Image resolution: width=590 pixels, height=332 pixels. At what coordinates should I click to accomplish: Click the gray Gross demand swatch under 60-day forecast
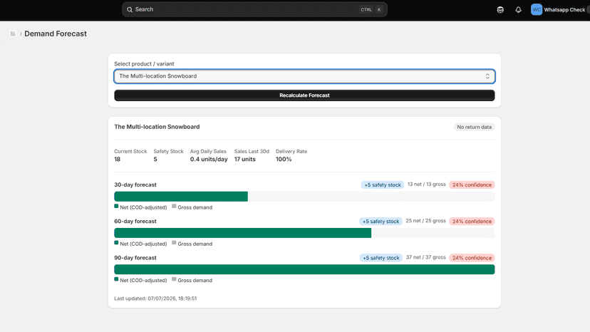tap(174, 243)
